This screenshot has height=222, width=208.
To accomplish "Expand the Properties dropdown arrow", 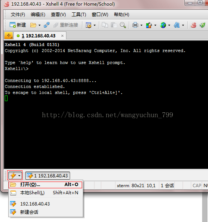I will pos(95,25).
